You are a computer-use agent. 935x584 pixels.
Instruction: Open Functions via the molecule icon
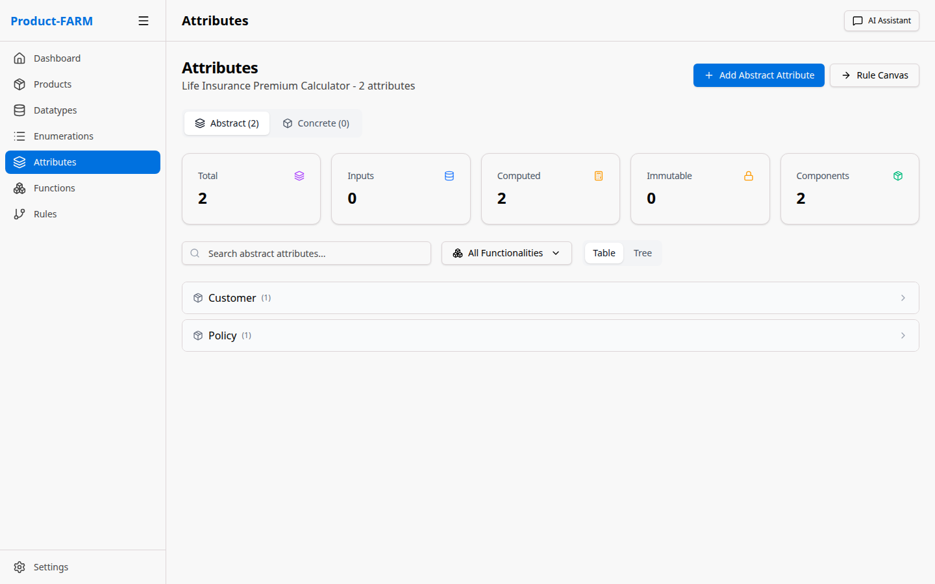(x=20, y=188)
